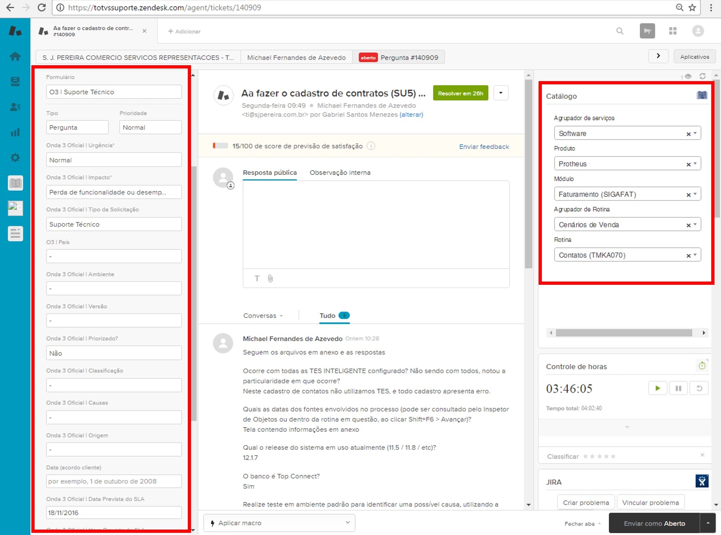
Task: Click the Criar problema JIRA button
Action: (586, 503)
